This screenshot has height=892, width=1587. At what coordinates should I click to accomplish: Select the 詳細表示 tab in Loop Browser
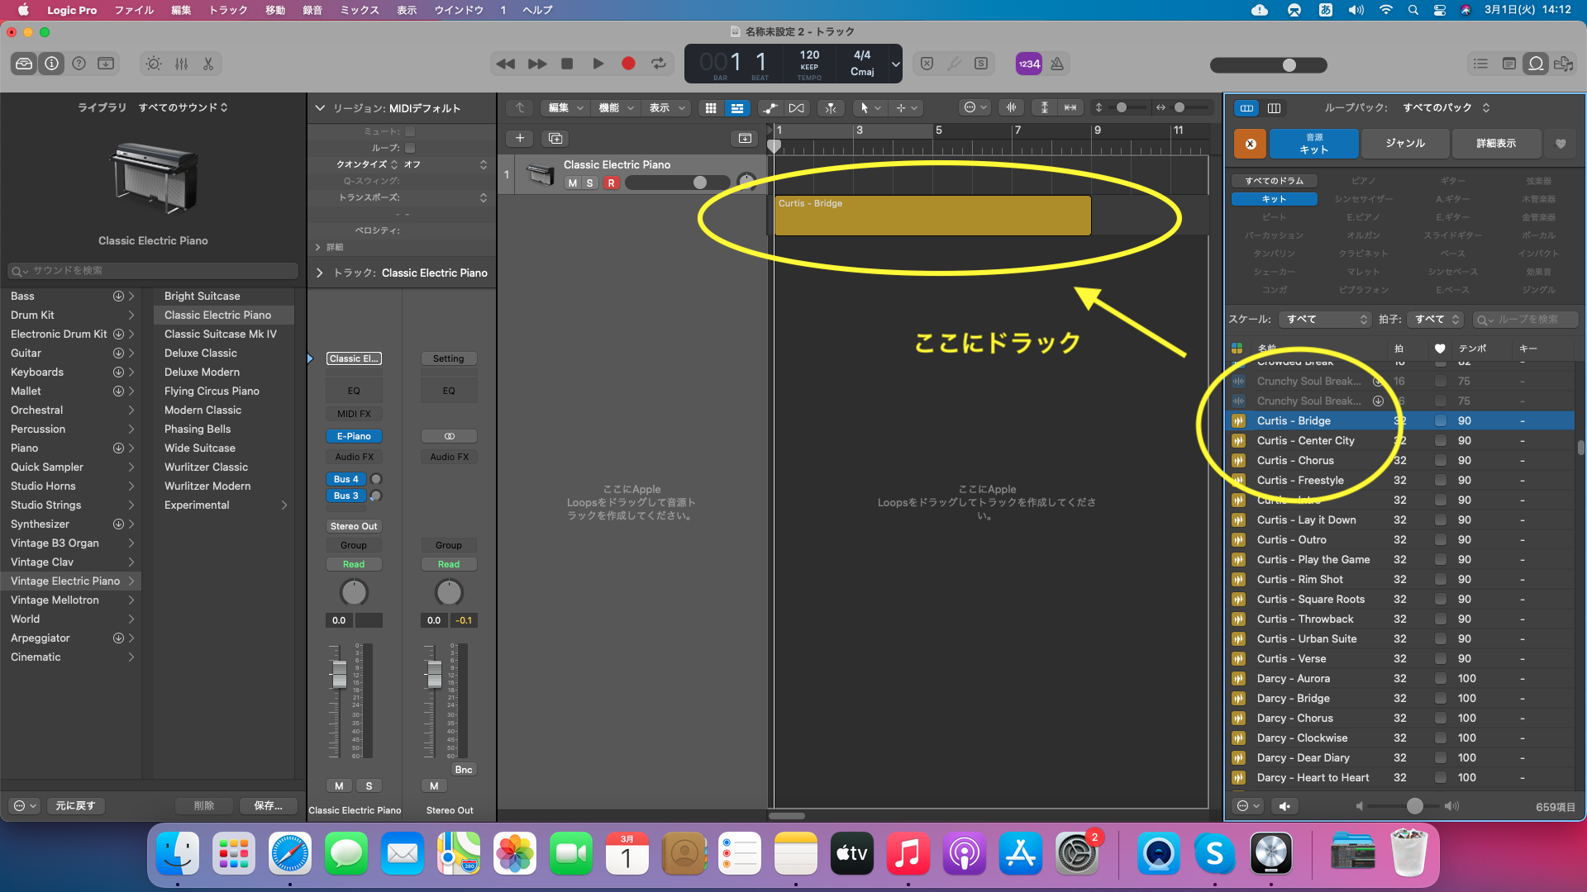pos(1496,143)
